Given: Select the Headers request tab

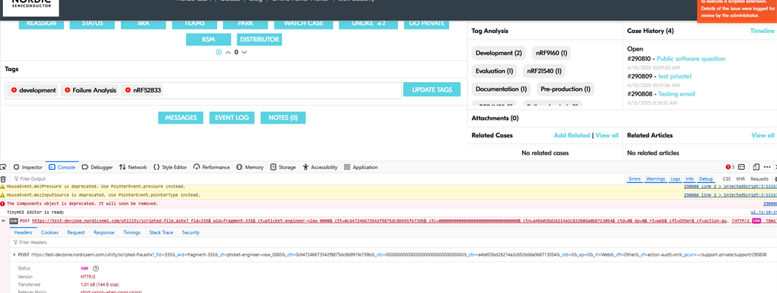Looking at the screenshot, I should pyautogui.click(x=23, y=232).
